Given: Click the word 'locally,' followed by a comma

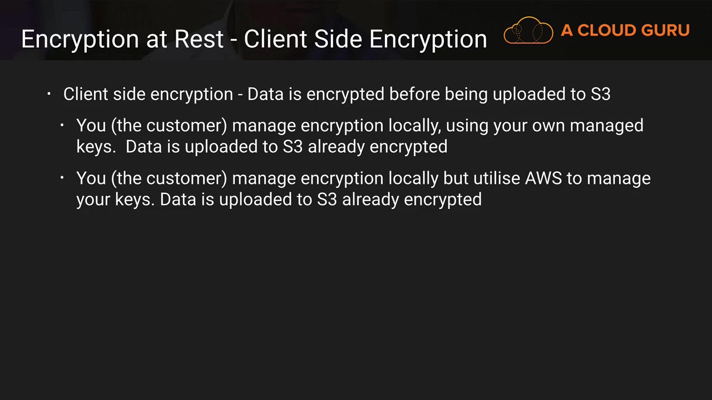Looking at the screenshot, I should (x=414, y=126).
